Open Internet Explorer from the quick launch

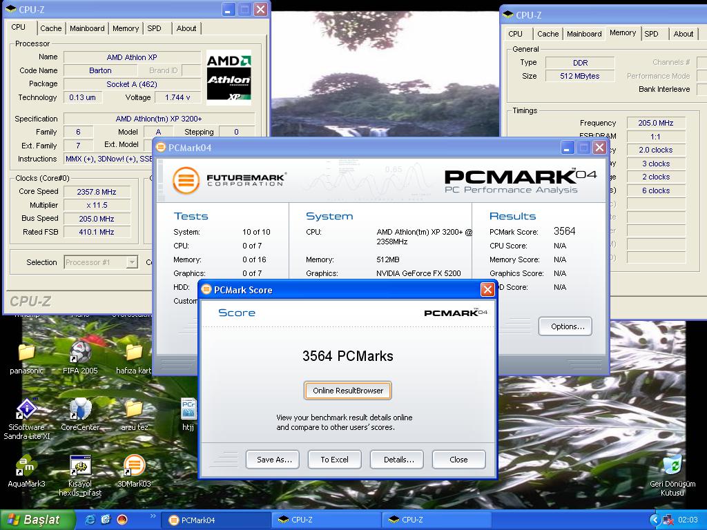click(x=90, y=520)
